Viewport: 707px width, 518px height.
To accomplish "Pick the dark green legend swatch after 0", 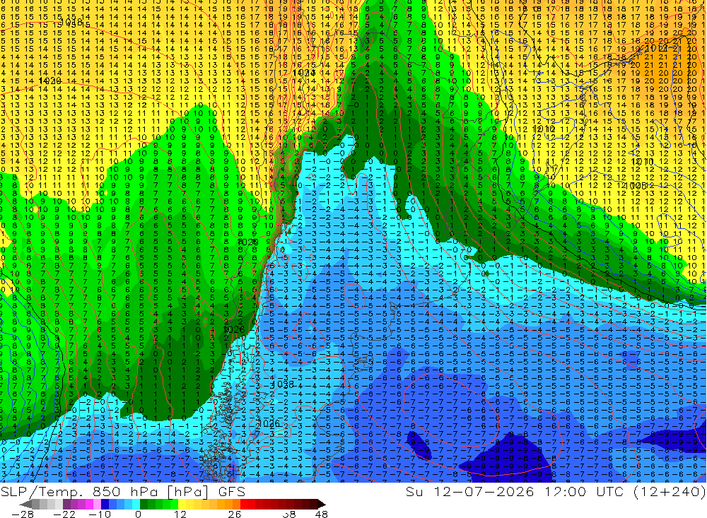I will (144, 505).
